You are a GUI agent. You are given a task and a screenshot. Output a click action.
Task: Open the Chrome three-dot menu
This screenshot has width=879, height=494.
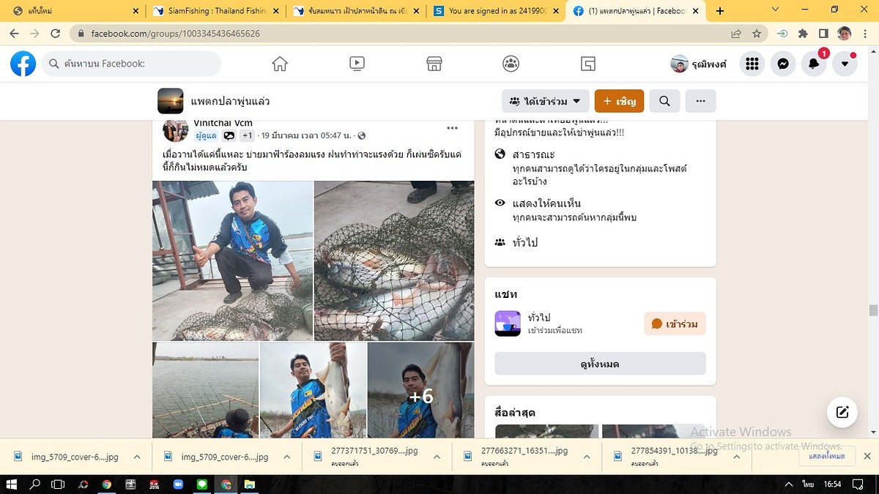tap(865, 34)
